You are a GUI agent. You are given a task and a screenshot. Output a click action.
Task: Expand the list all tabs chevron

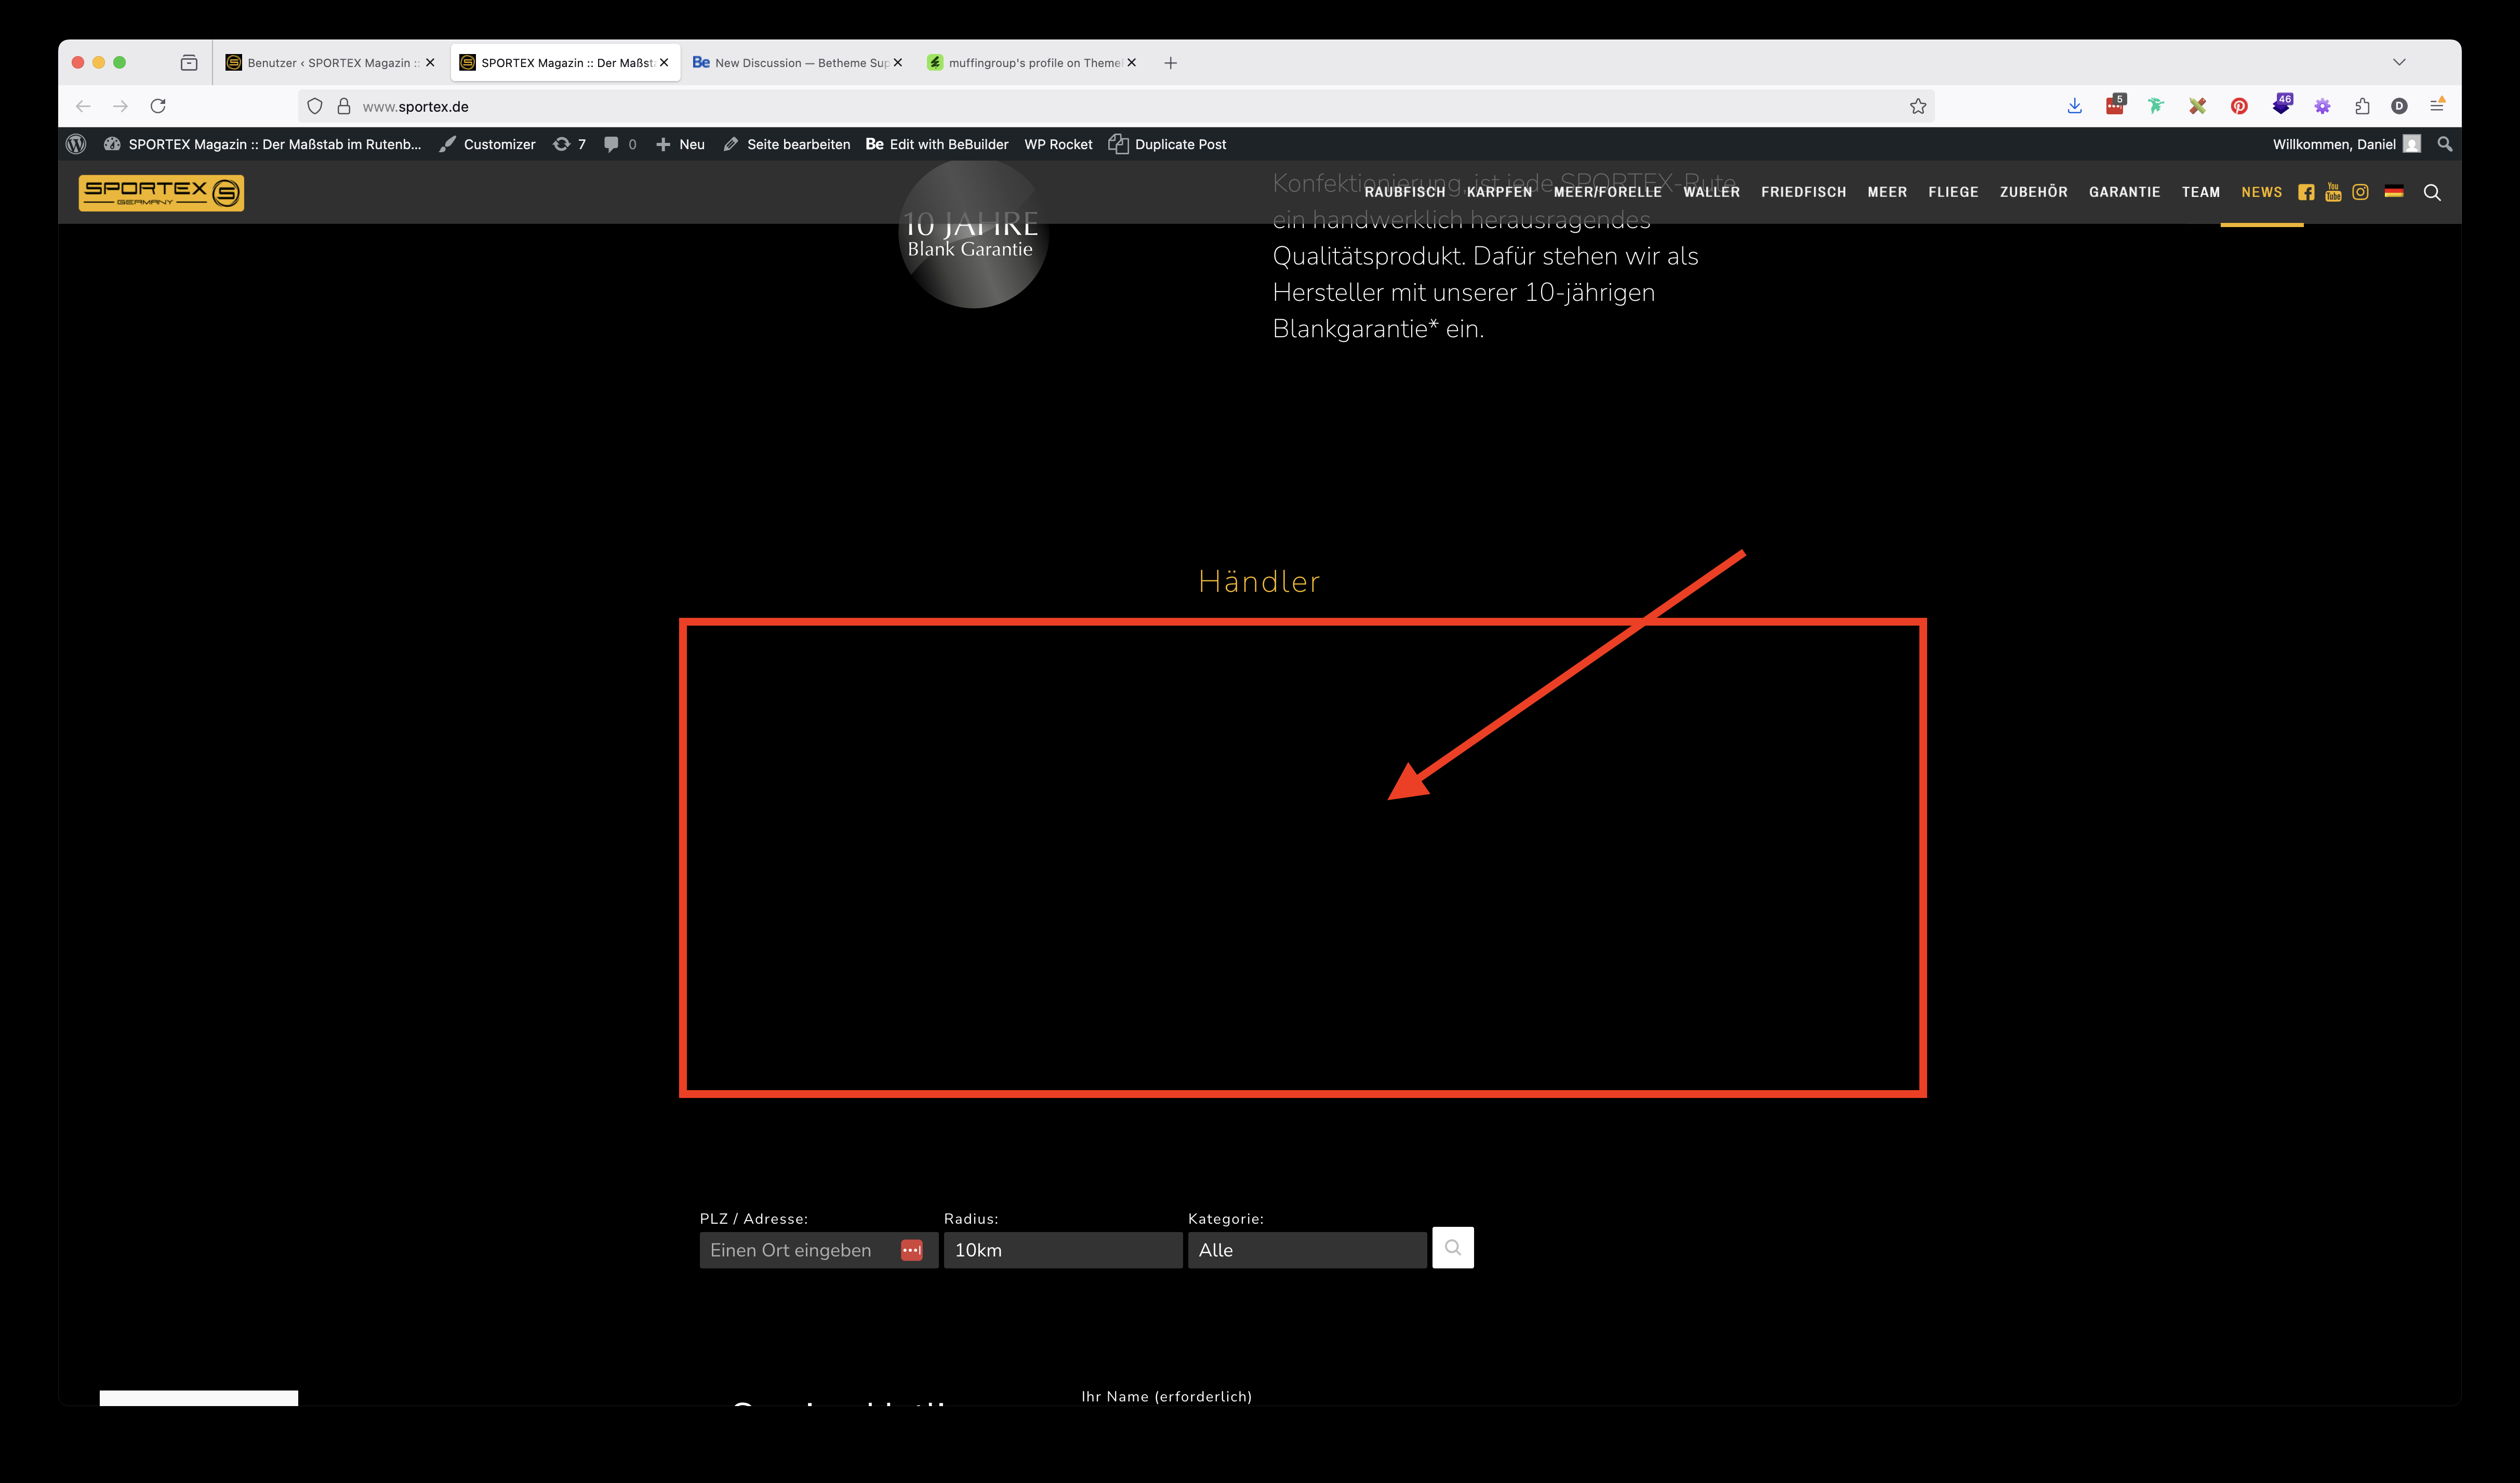[x=2399, y=62]
